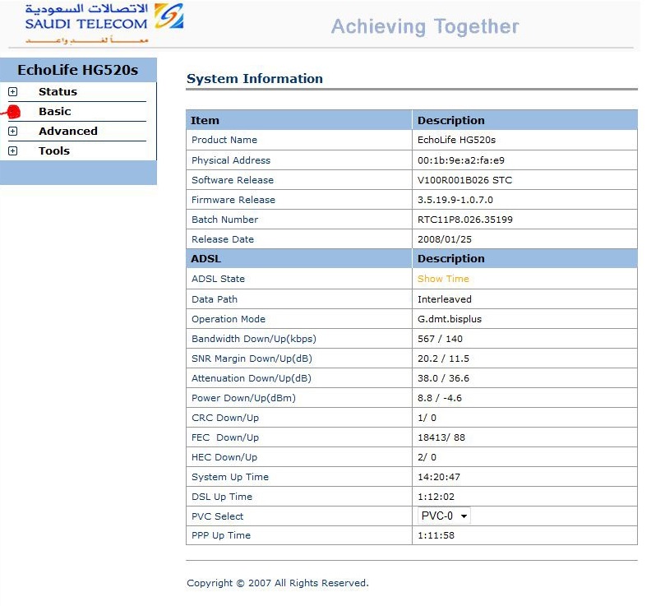Image resolution: width=665 pixels, height=606 pixels.
Task: Click the Firmware Release version value
Action: pyautogui.click(x=455, y=200)
